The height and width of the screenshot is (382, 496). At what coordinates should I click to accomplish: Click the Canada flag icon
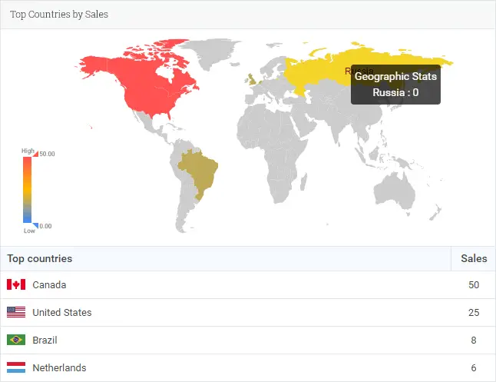pyautogui.click(x=16, y=284)
